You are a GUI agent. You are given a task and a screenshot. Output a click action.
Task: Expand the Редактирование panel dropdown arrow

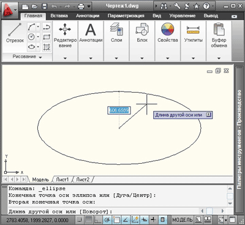(x=65, y=58)
